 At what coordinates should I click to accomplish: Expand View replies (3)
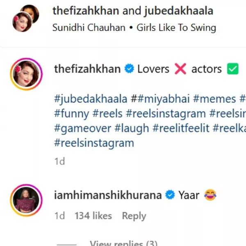click(123, 244)
